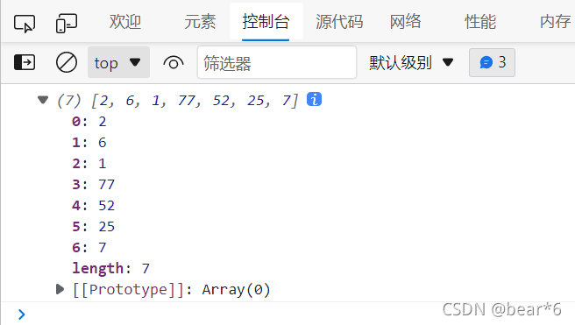Switch to the 网络 tab
The height and width of the screenshot is (325, 575).
pos(405,22)
